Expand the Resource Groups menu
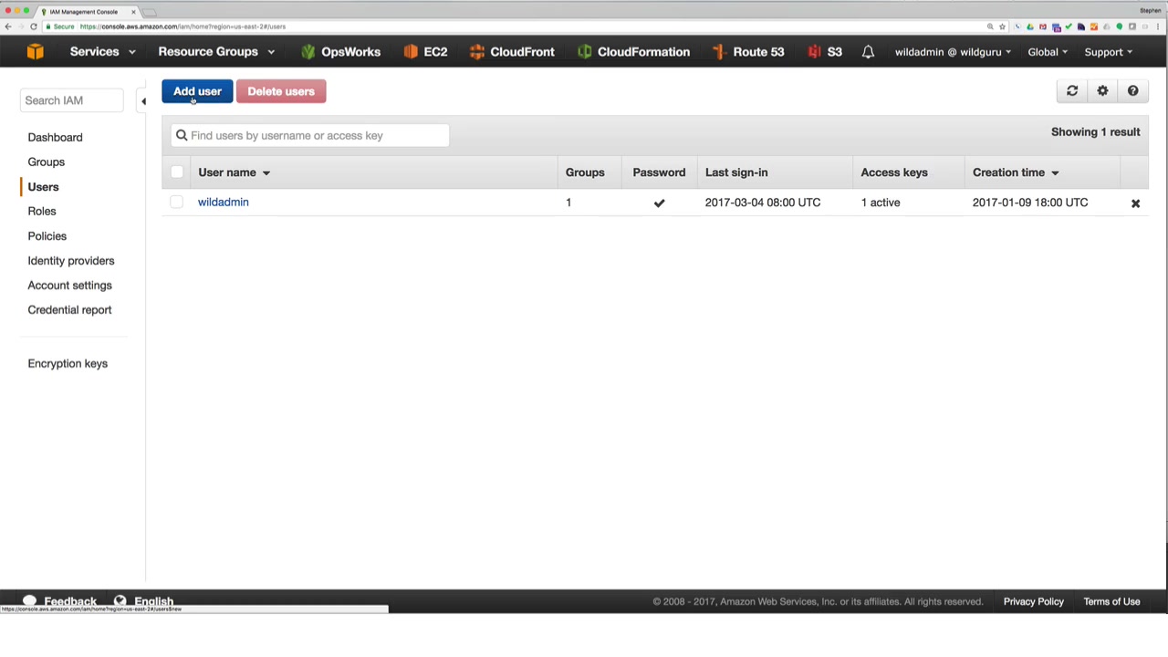This screenshot has height=657, width=1168. pyautogui.click(x=216, y=52)
